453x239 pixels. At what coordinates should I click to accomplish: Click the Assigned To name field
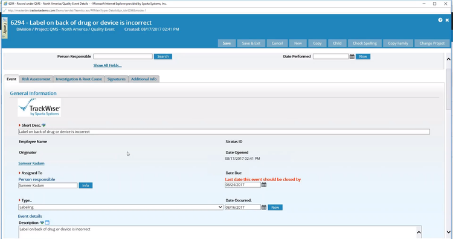[x=48, y=185]
